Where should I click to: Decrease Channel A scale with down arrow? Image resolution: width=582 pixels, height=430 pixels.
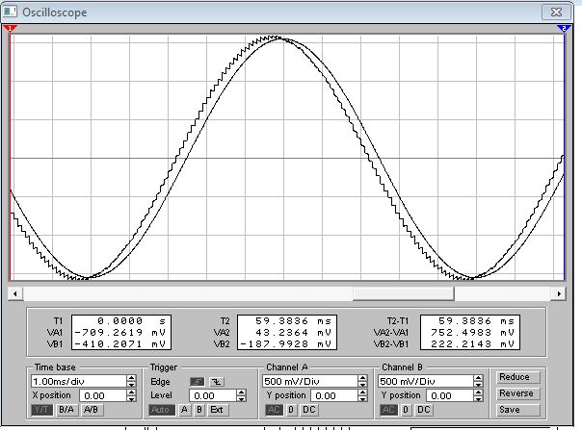(363, 385)
